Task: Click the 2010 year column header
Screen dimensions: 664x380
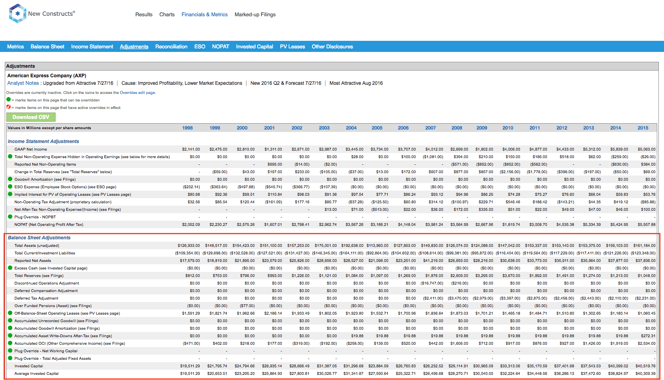Action: (508, 128)
